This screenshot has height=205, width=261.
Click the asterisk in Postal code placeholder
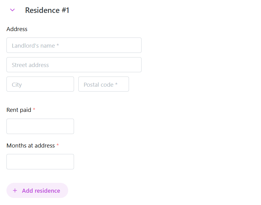click(116, 85)
